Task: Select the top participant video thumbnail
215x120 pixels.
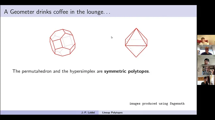Action: [206, 40]
